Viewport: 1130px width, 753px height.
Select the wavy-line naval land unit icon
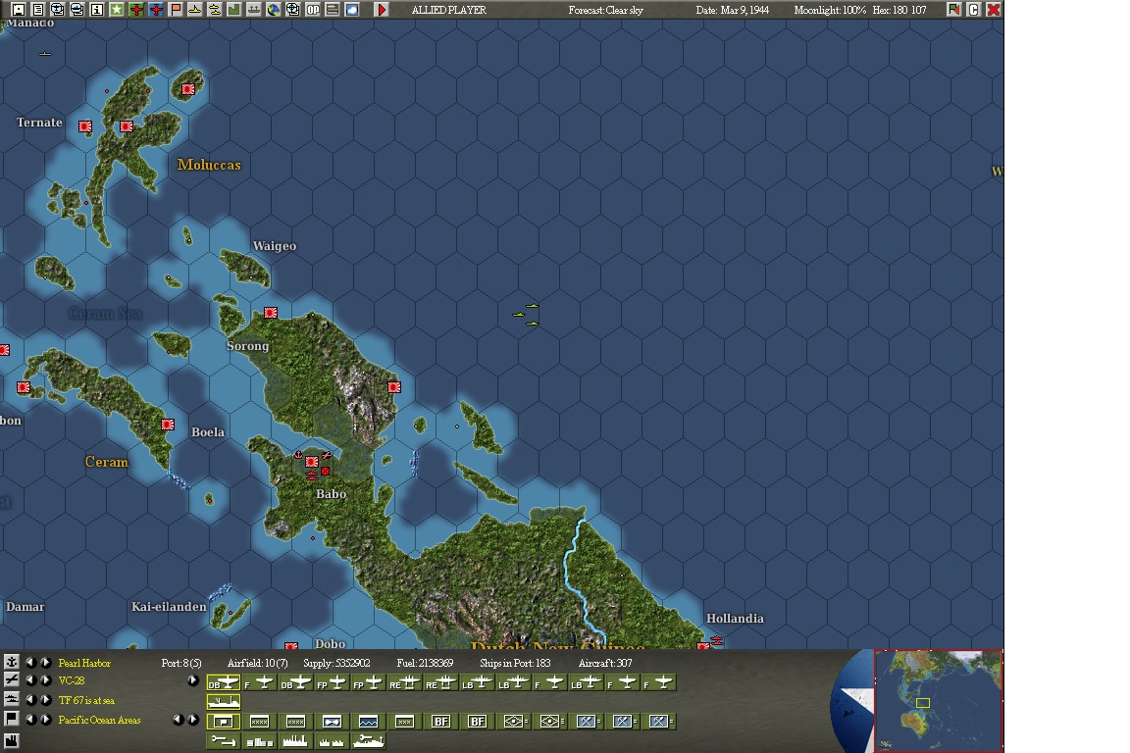[368, 722]
